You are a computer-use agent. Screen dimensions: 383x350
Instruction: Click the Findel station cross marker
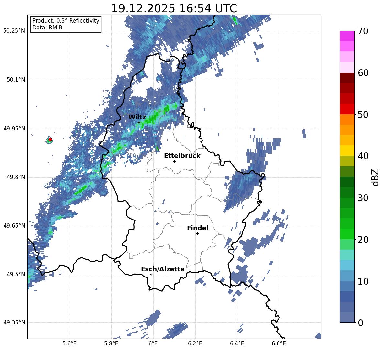click(x=197, y=234)
